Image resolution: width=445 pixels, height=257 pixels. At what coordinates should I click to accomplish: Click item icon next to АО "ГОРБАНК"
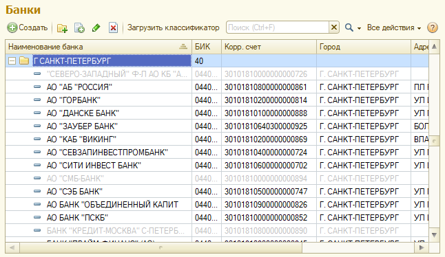point(37,100)
